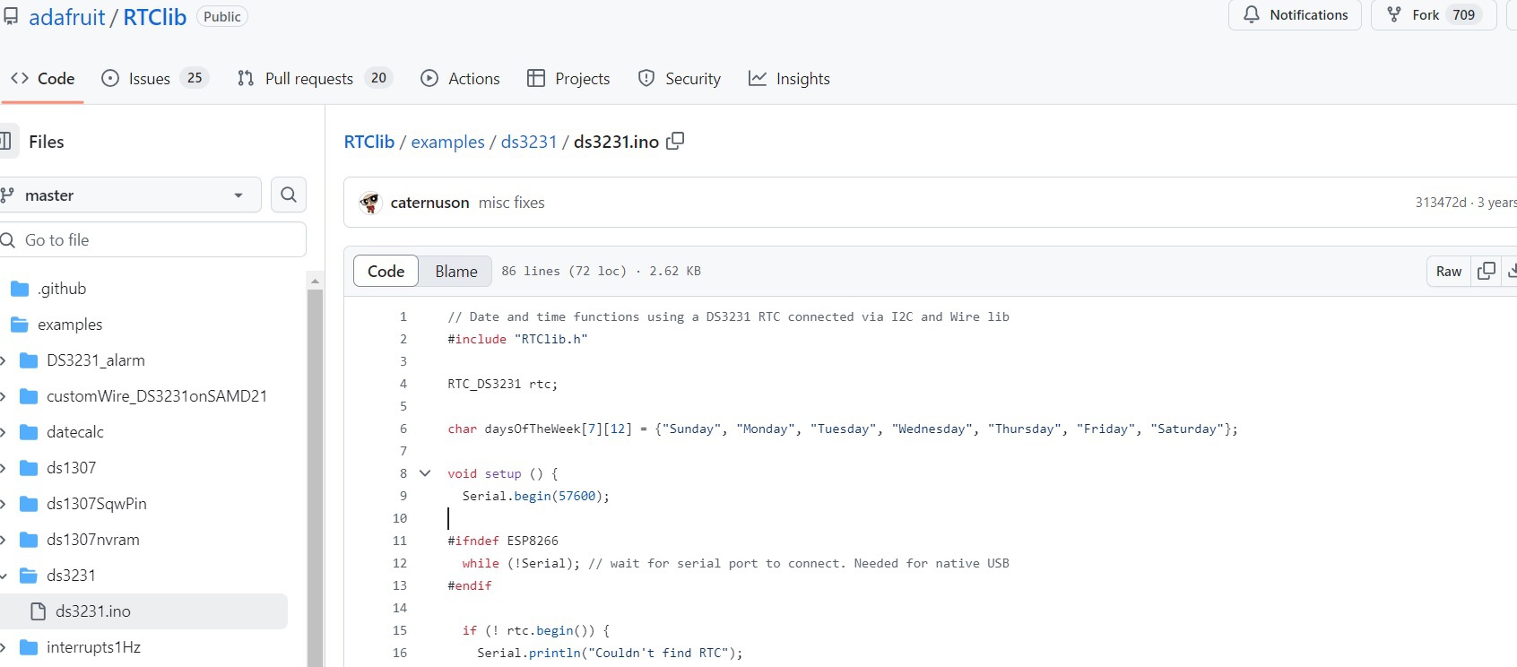1517x667 pixels.
Task: Click the Notifications bell button
Action: (1295, 15)
